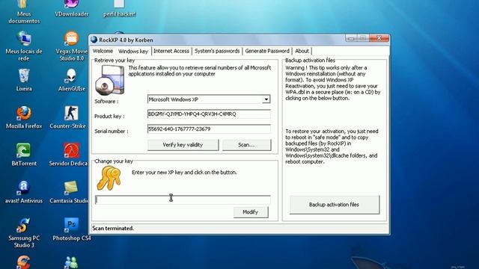This screenshot has width=479, height=269.
Task: Click 'Backup activation files' group heading
Action: coord(310,61)
